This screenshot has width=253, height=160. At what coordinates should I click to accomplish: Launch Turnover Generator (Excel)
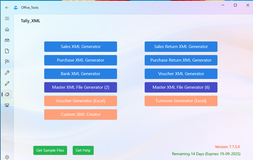[181, 101]
